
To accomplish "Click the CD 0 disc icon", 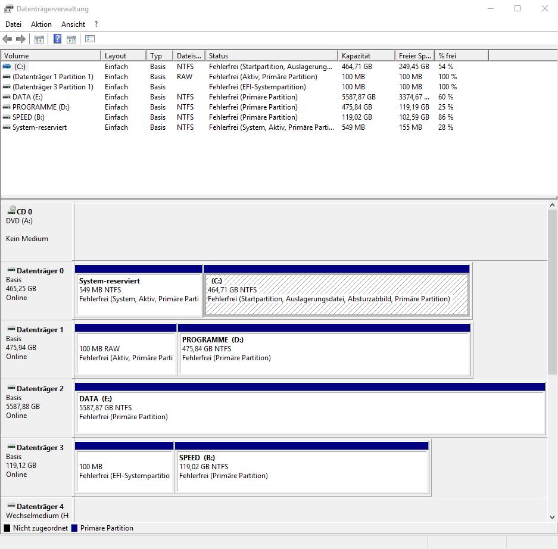I will (x=11, y=210).
